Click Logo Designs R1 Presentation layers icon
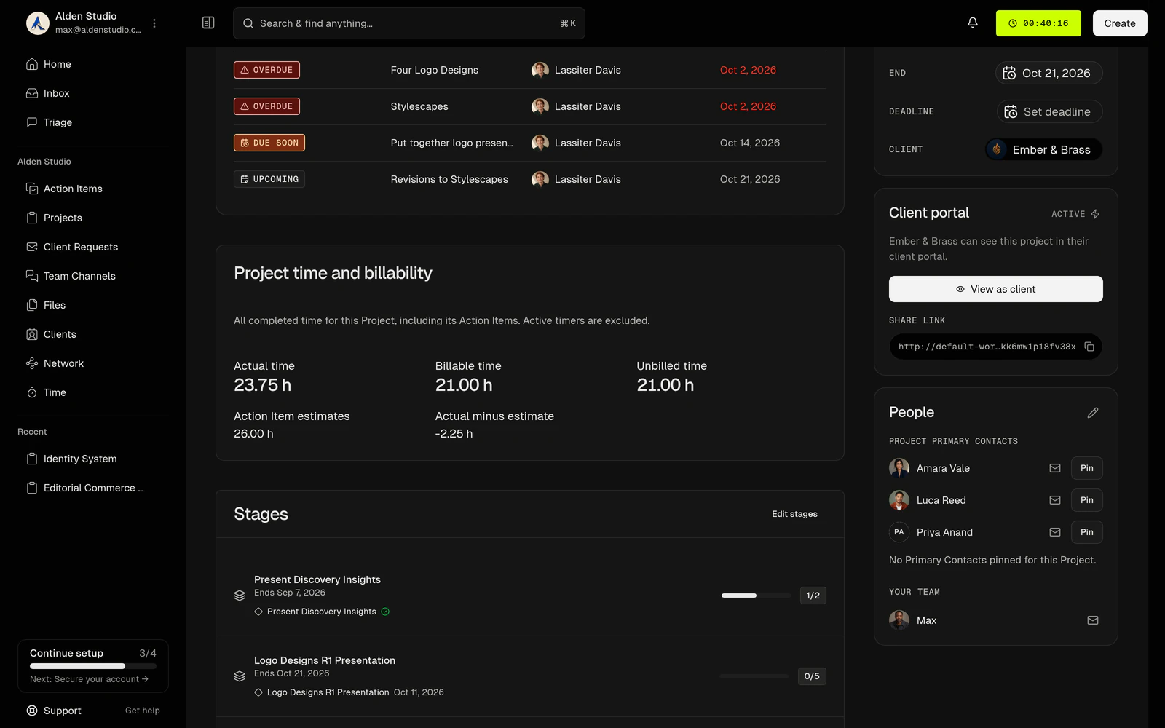Image resolution: width=1165 pixels, height=728 pixels. [x=240, y=676]
